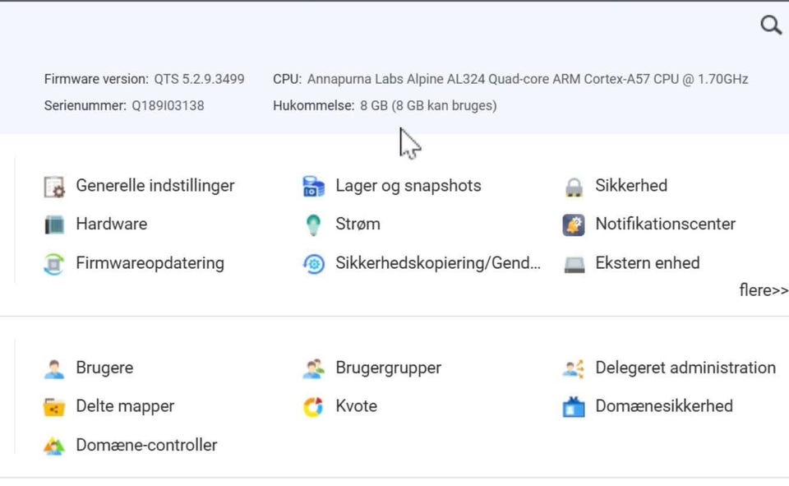Select the Sikkerhed padlock icon
This screenshot has height=486, width=789.
pos(574,187)
